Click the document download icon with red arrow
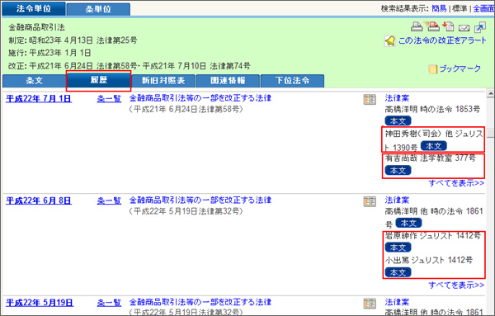Viewport: 495px width, 316px height. click(x=448, y=26)
